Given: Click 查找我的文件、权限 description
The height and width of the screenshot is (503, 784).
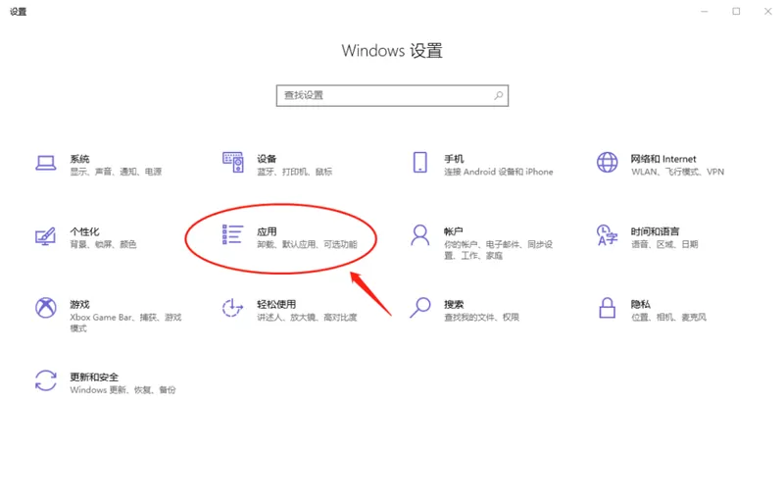Looking at the screenshot, I should tap(481, 318).
